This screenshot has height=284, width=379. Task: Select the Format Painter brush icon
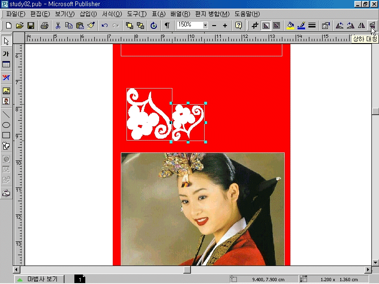pyautogui.click(x=91, y=26)
